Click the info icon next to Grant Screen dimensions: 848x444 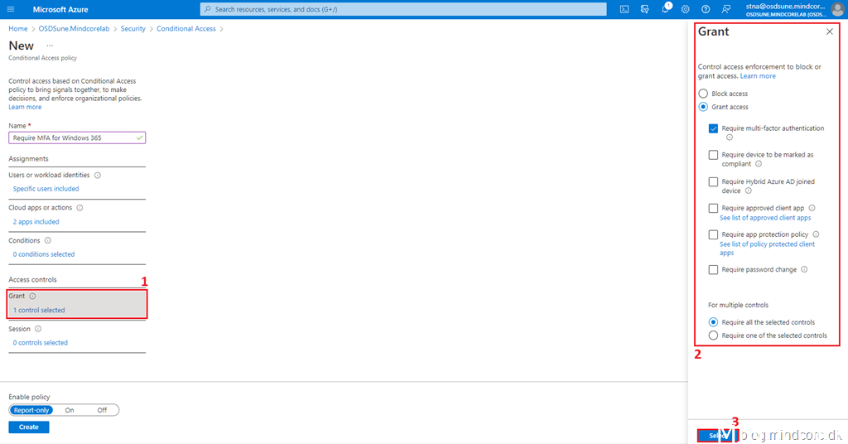point(32,296)
